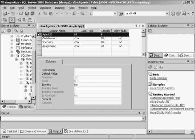Toggle Allow Nulls for Specialty row
Viewport: 195px width, 140px height.
coord(121,42)
